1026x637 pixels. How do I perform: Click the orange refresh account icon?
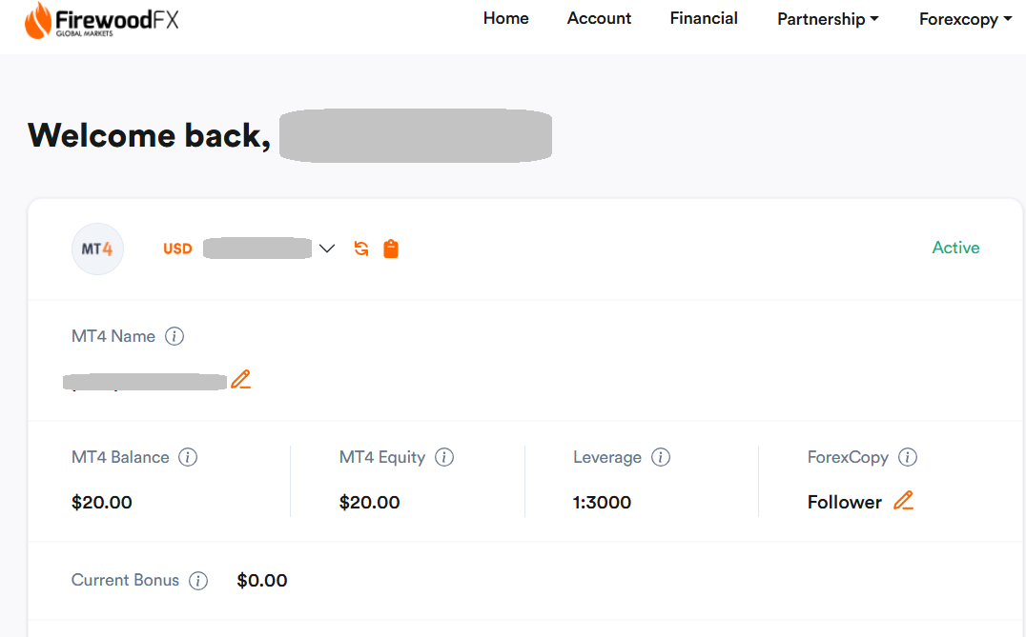tap(361, 249)
